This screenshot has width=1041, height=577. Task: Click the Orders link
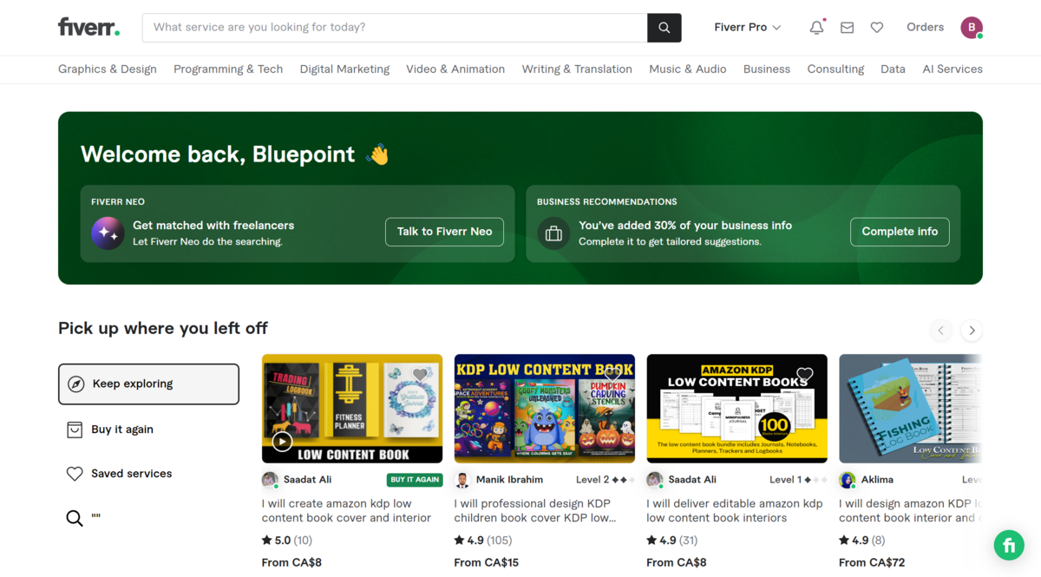(x=925, y=28)
